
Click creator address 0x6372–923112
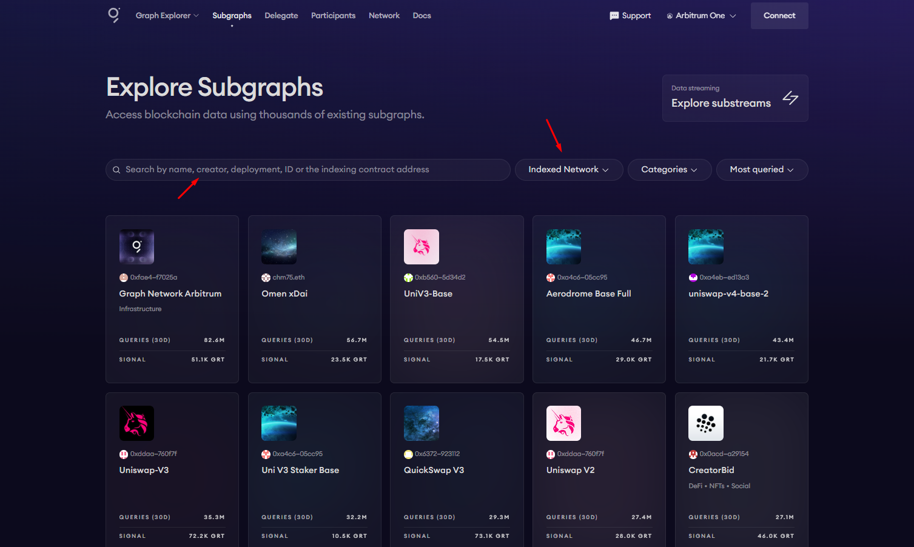click(437, 454)
